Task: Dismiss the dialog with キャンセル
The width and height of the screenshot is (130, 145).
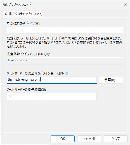Action: (x=89, y=139)
